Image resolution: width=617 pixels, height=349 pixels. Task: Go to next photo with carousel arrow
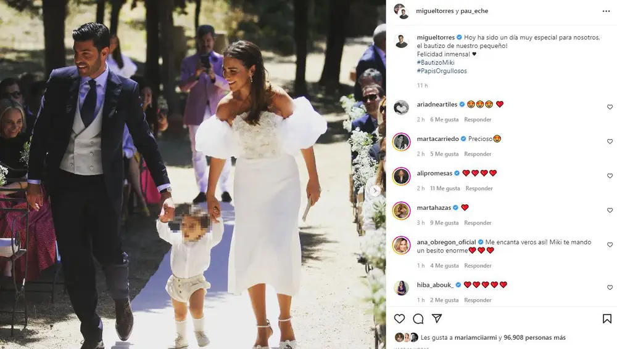point(375,191)
